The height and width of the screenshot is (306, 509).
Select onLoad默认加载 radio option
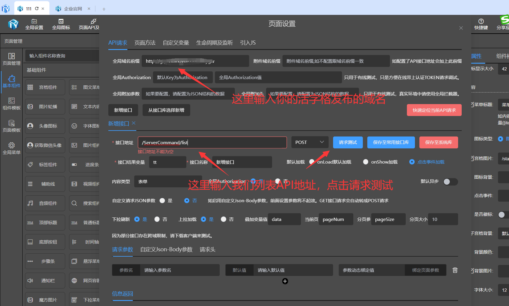pos(312,162)
